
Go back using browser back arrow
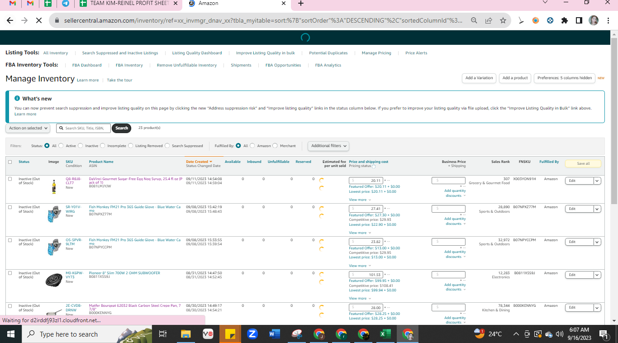(10, 20)
